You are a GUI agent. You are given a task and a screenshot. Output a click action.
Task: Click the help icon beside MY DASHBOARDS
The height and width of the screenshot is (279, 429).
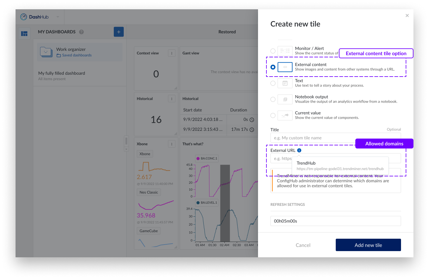81,32
